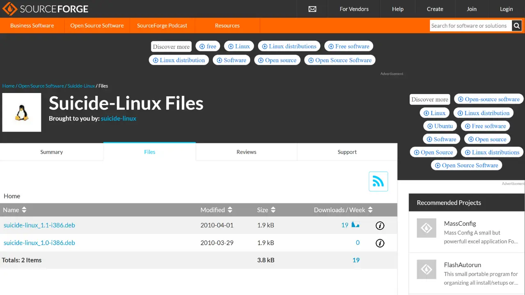Open the Reviews tab

(246, 152)
